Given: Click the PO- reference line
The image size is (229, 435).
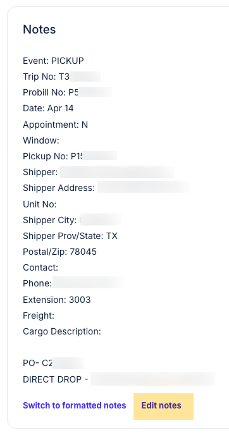Looking at the screenshot, I should click(53, 363).
